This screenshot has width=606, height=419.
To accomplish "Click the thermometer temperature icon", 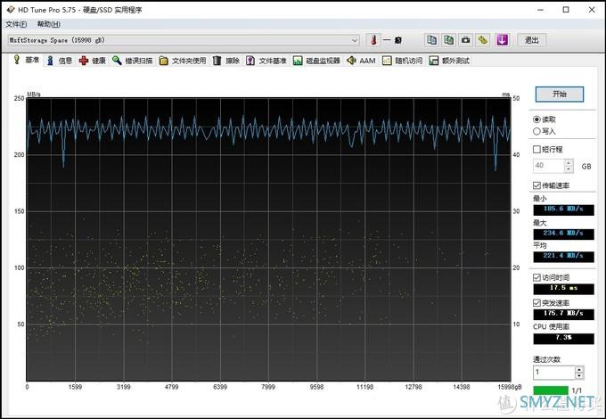I will (373, 40).
